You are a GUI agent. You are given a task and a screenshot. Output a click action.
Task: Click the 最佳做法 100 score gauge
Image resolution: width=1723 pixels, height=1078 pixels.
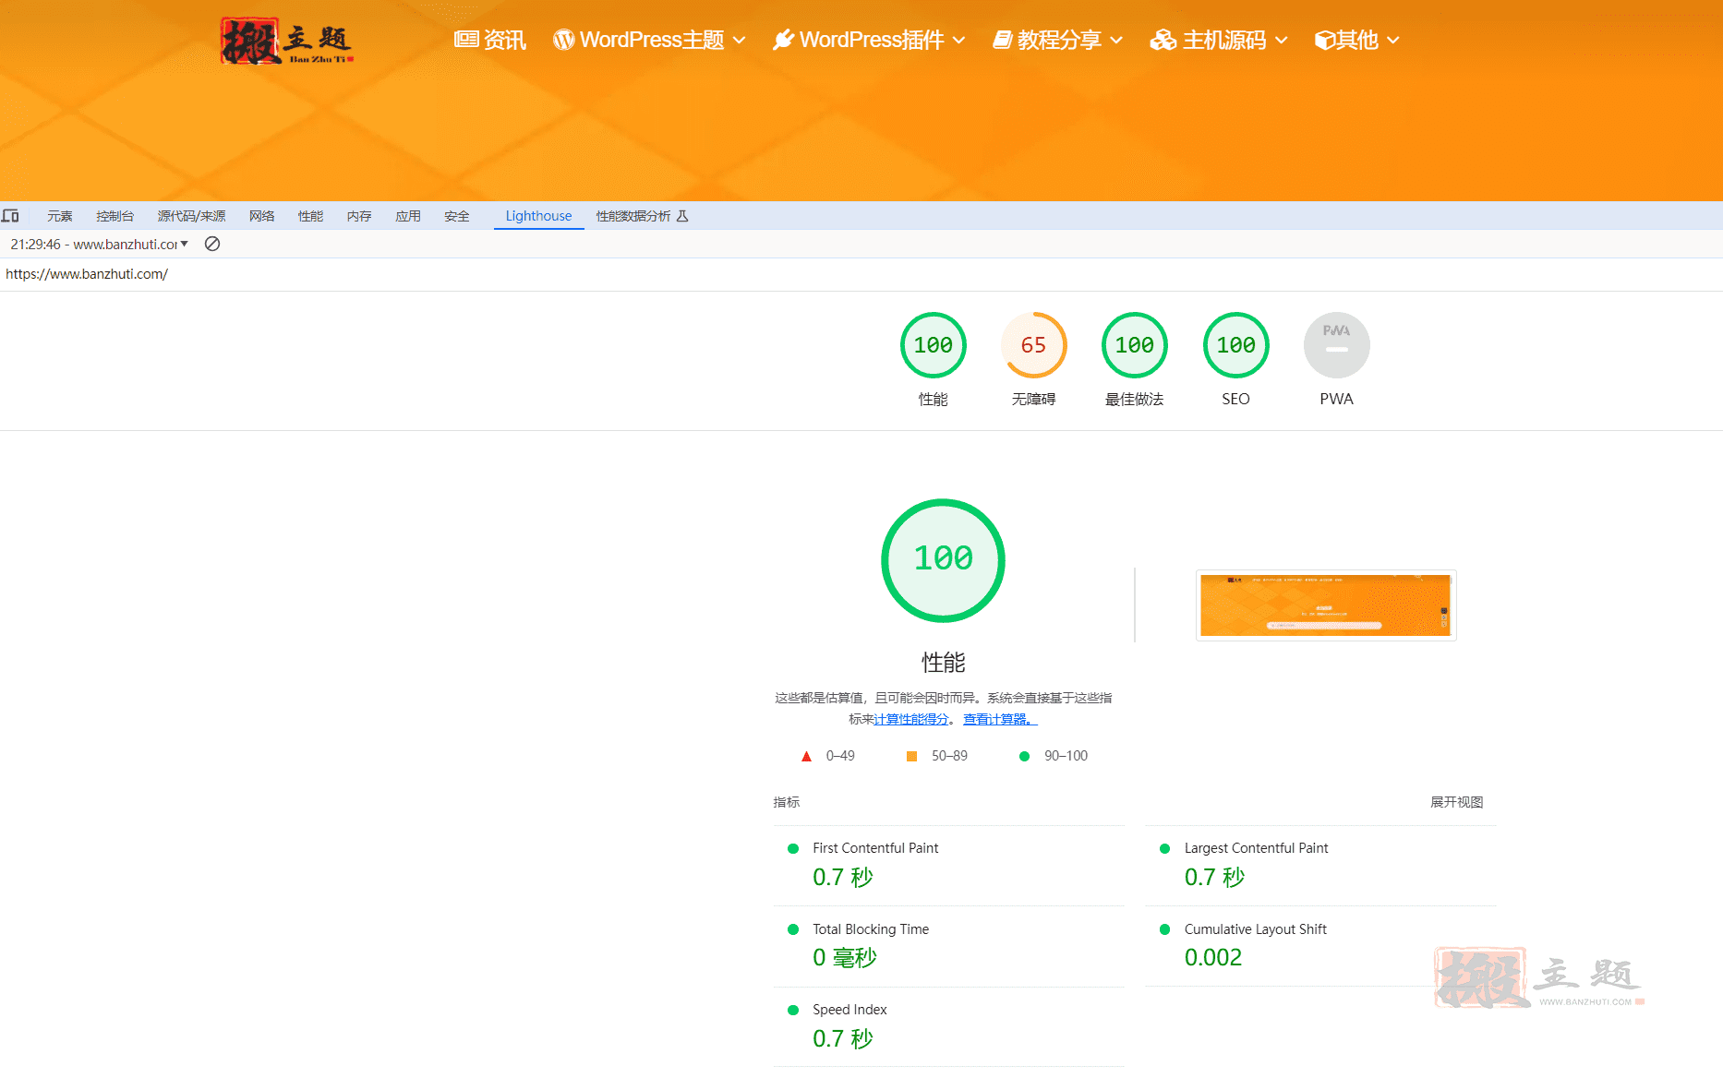coord(1134,345)
